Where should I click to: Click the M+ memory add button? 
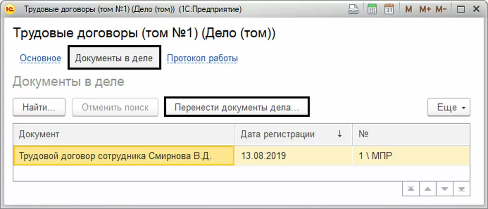click(x=425, y=9)
